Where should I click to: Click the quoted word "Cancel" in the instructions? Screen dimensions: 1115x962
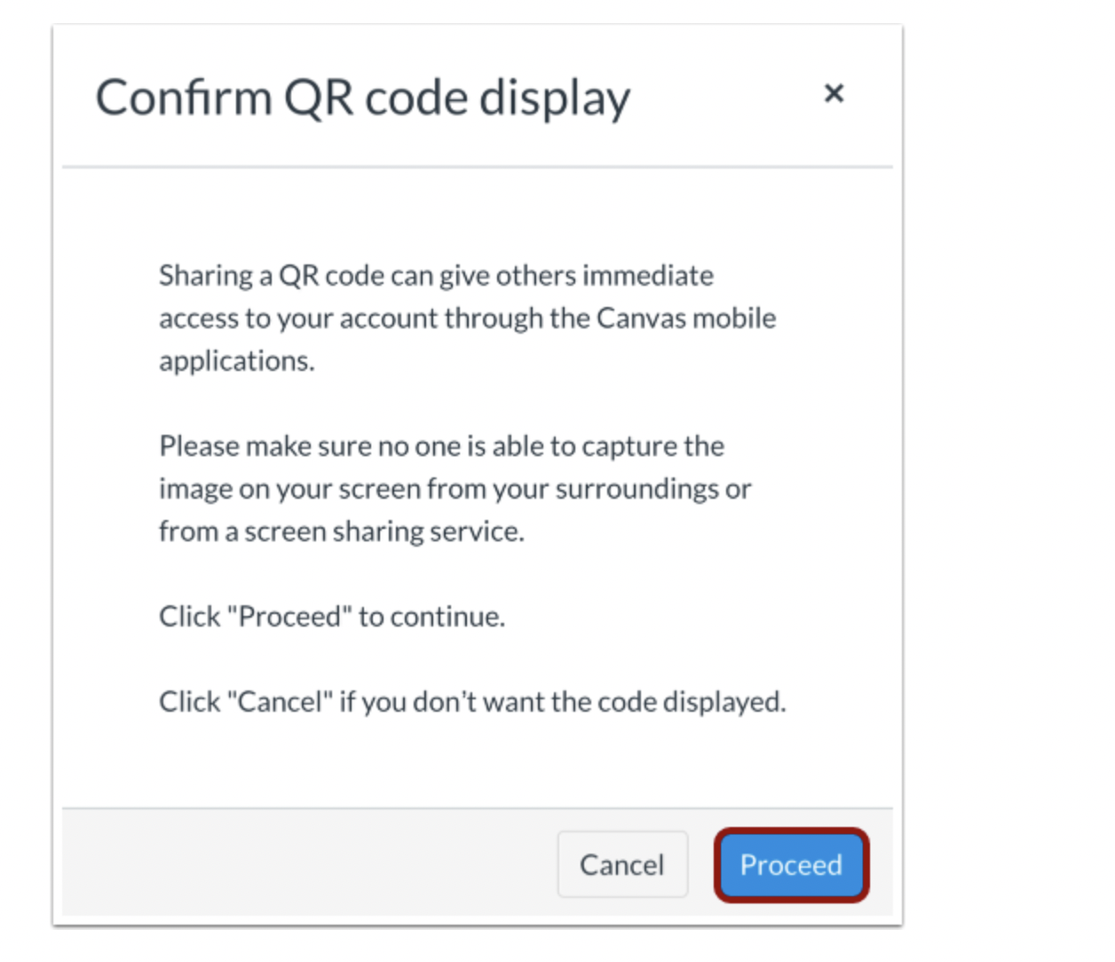point(279,702)
